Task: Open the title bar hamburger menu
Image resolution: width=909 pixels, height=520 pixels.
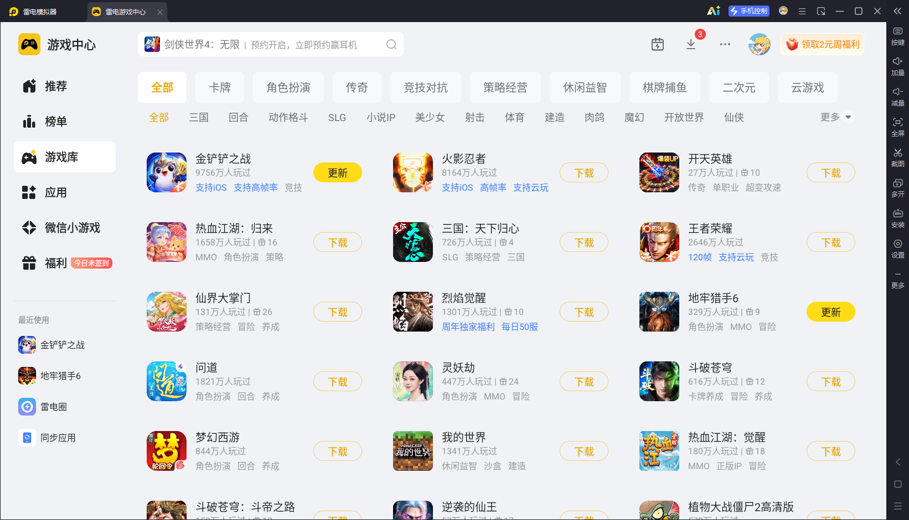Action: [802, 11]
